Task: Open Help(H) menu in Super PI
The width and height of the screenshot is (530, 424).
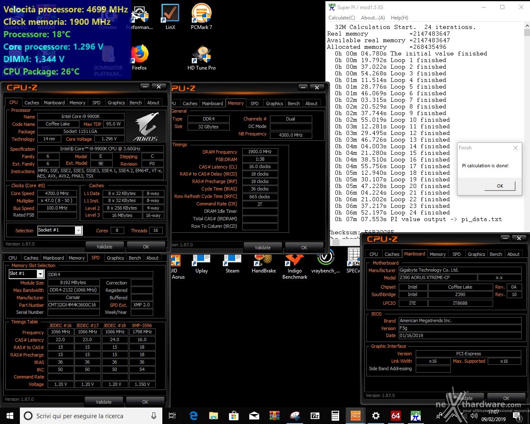Action: tap(400, 18)
